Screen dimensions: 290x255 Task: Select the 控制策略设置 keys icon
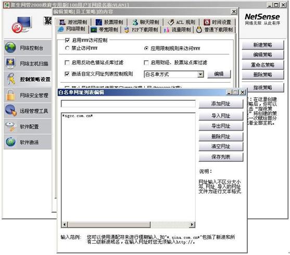click(11, 79)
